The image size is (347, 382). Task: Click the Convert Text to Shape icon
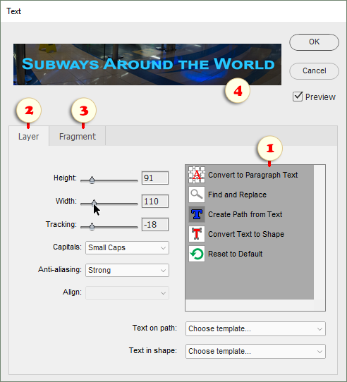click(x=197, y=234)
